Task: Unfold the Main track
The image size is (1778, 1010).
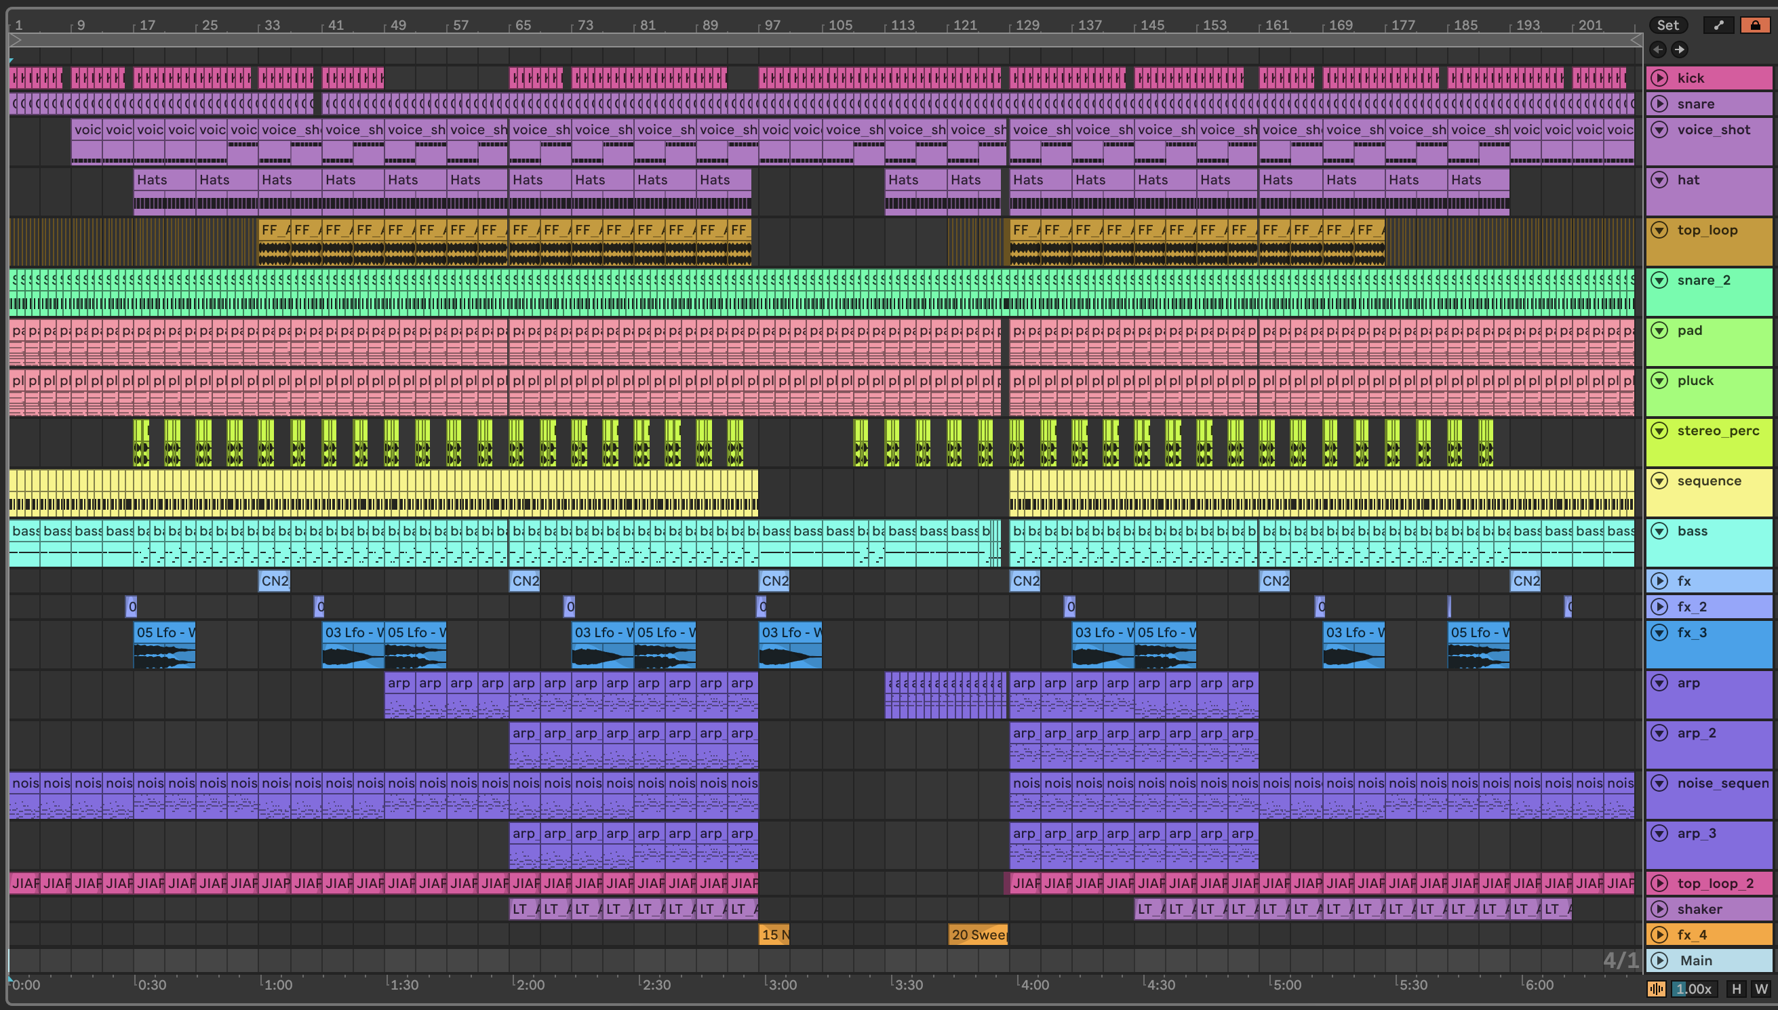Action: tap(1659, 960)
